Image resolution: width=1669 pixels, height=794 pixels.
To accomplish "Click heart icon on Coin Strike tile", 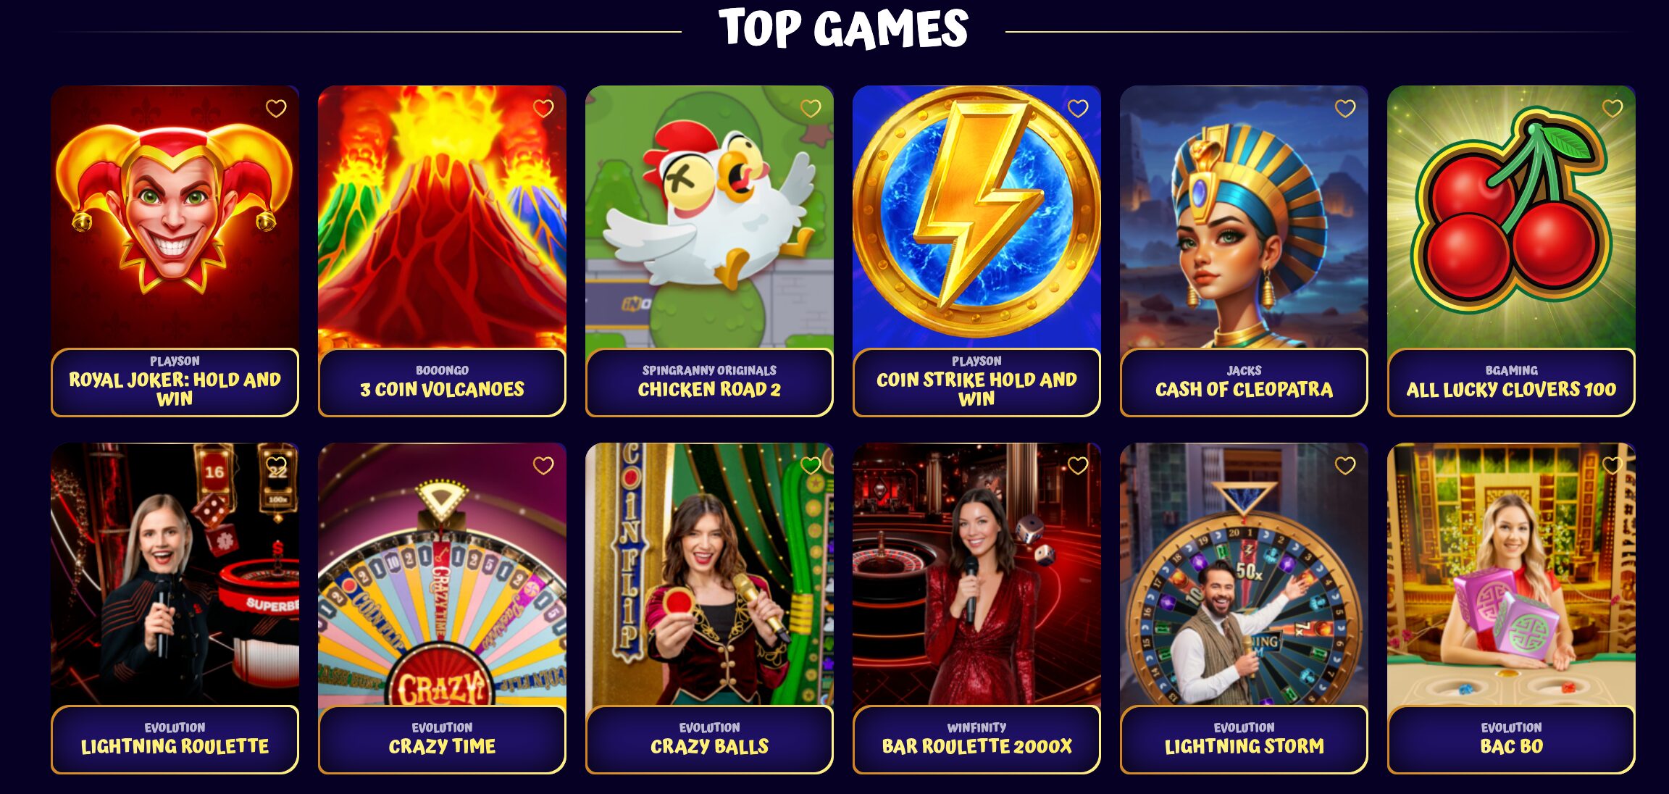I will tap(1078, 109).
